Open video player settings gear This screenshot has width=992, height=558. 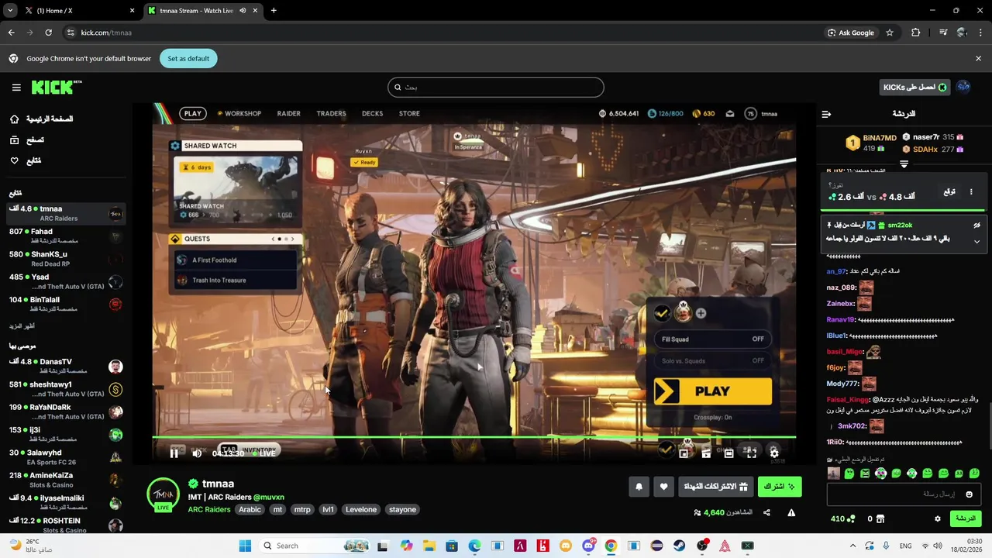click(773, 453)
